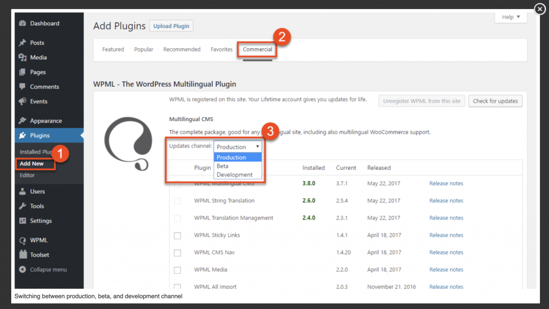The width and height of the screenshot is (549, 309).
Task: Click the Settings sliders icon
Action: 23,221
